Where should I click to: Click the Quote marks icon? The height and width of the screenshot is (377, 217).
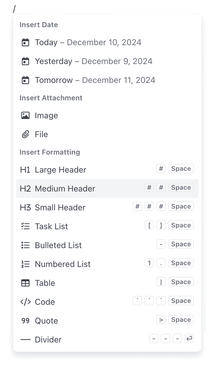[x=25, y=320]
